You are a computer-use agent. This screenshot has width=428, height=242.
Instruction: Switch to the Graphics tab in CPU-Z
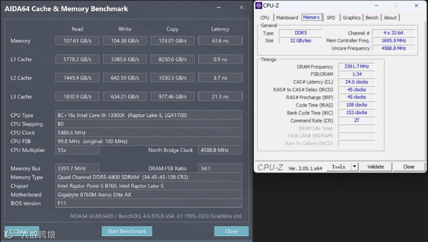click(x=352, y=18)
